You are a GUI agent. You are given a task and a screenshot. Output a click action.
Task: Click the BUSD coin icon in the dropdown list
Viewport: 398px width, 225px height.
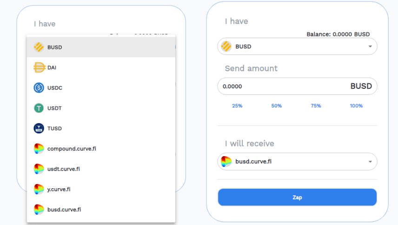(39, 47)
